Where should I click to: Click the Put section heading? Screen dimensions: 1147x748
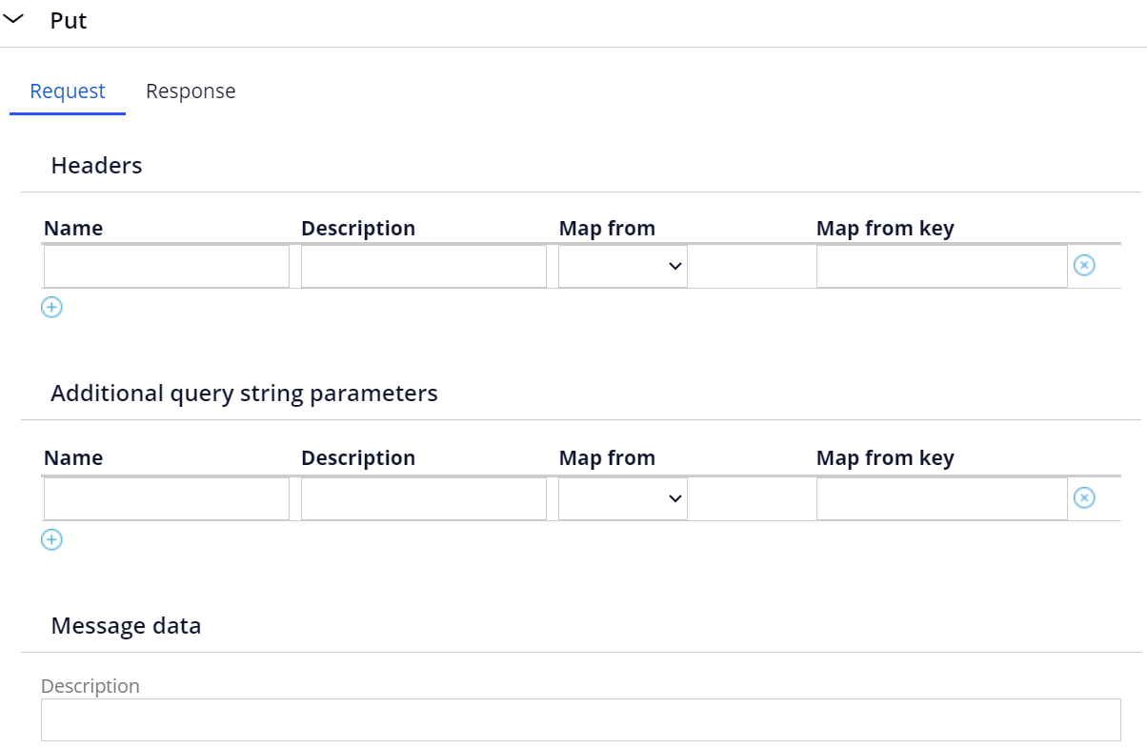point(68,19)
